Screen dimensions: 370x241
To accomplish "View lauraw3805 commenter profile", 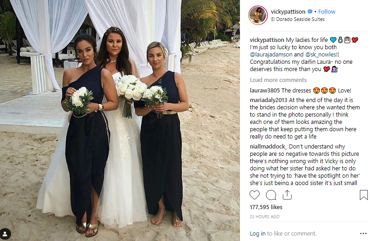I will [x=265, y=91].
